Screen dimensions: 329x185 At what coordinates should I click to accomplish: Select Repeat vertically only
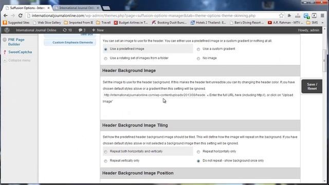click(x=105, y=161)
